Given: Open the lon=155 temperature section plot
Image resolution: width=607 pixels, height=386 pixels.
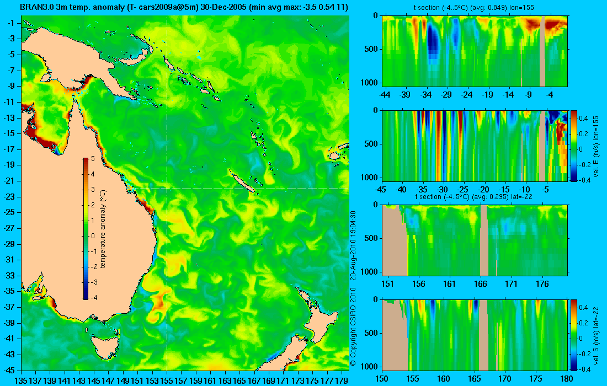Looking at the screenshot, I should tap(475, 51).
